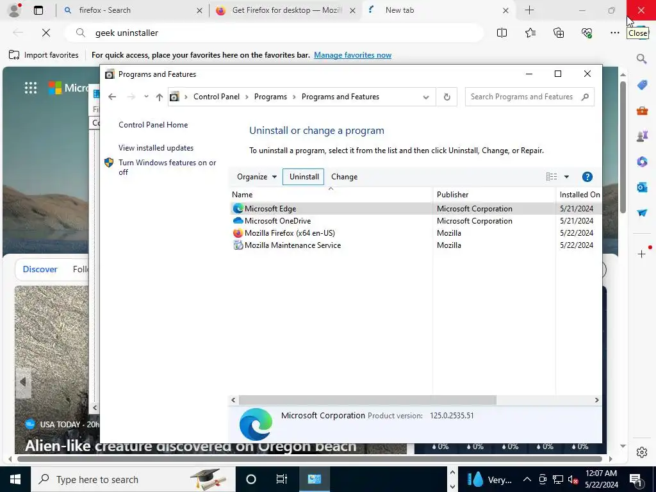This screenshot has height=492, width=656.
Task: Click programs list horizontal scrollbar thumb
Action: [367, 400]
